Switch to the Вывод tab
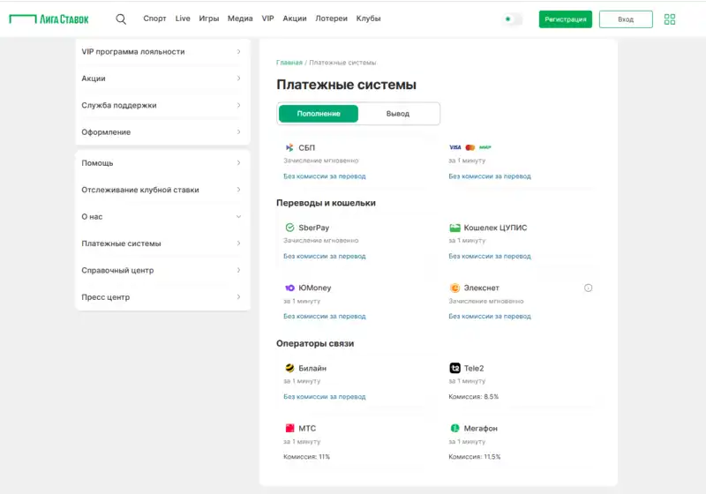Viewport: 706px width, 494px height. (398, 114)
